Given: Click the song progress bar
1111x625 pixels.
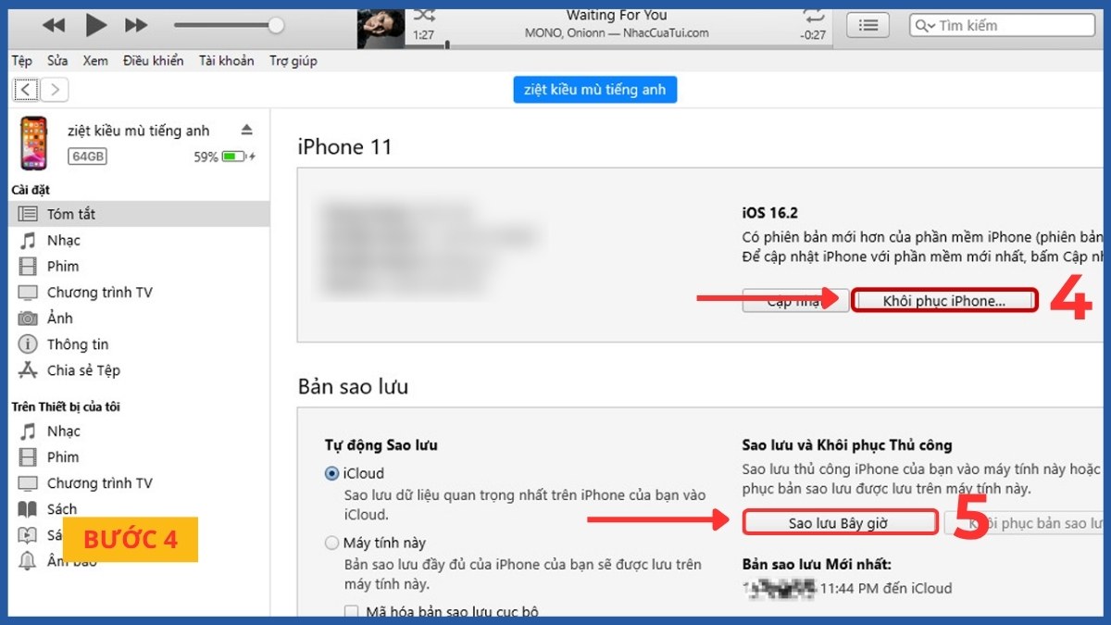Looking at the screenshot, I should (x=620, y=44).
